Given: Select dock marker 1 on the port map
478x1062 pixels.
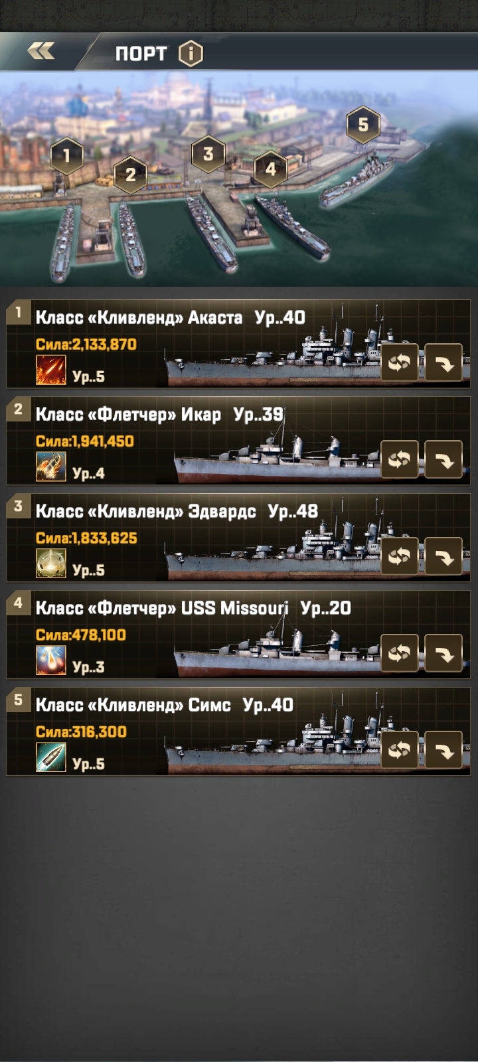Looking at the screenshot, I should coord(66,156).
